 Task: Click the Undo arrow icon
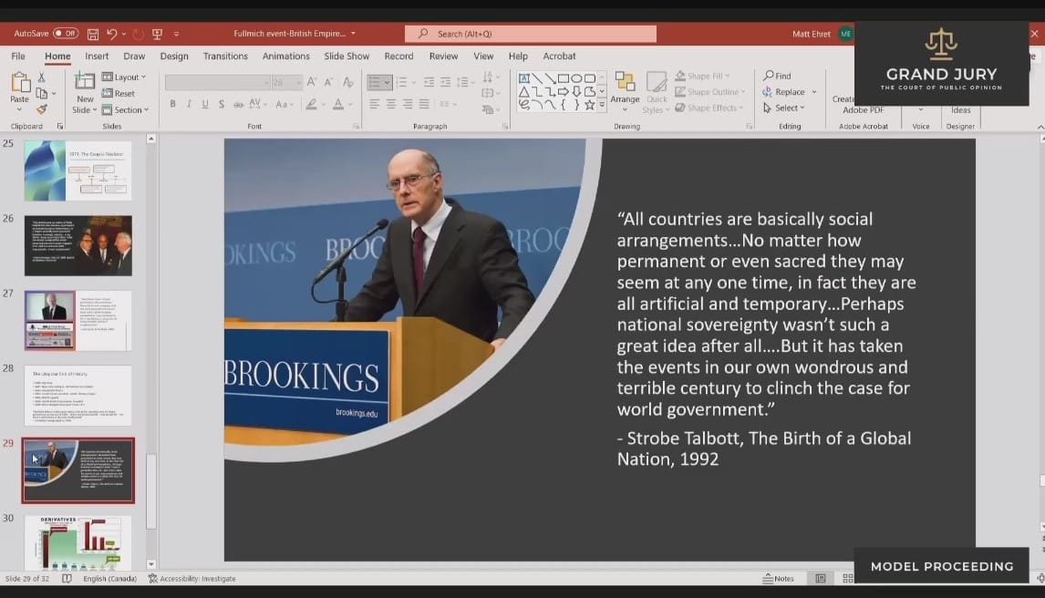111,34
